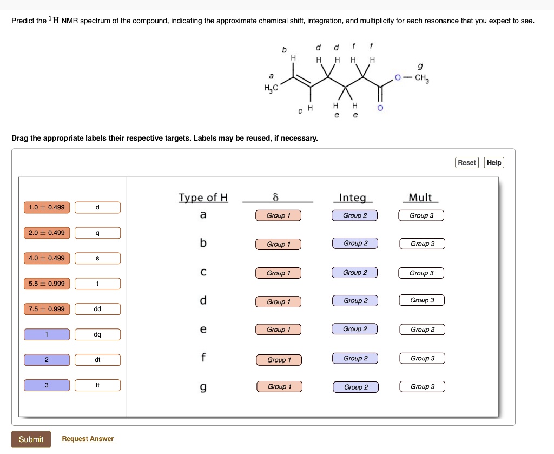Viewport: 554px width, 454px height.
Task: Open the Request Answer link
Action: [x=88, y=439]
